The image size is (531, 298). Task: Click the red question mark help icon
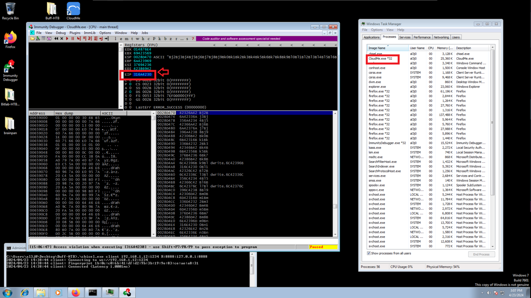[192, 38]
